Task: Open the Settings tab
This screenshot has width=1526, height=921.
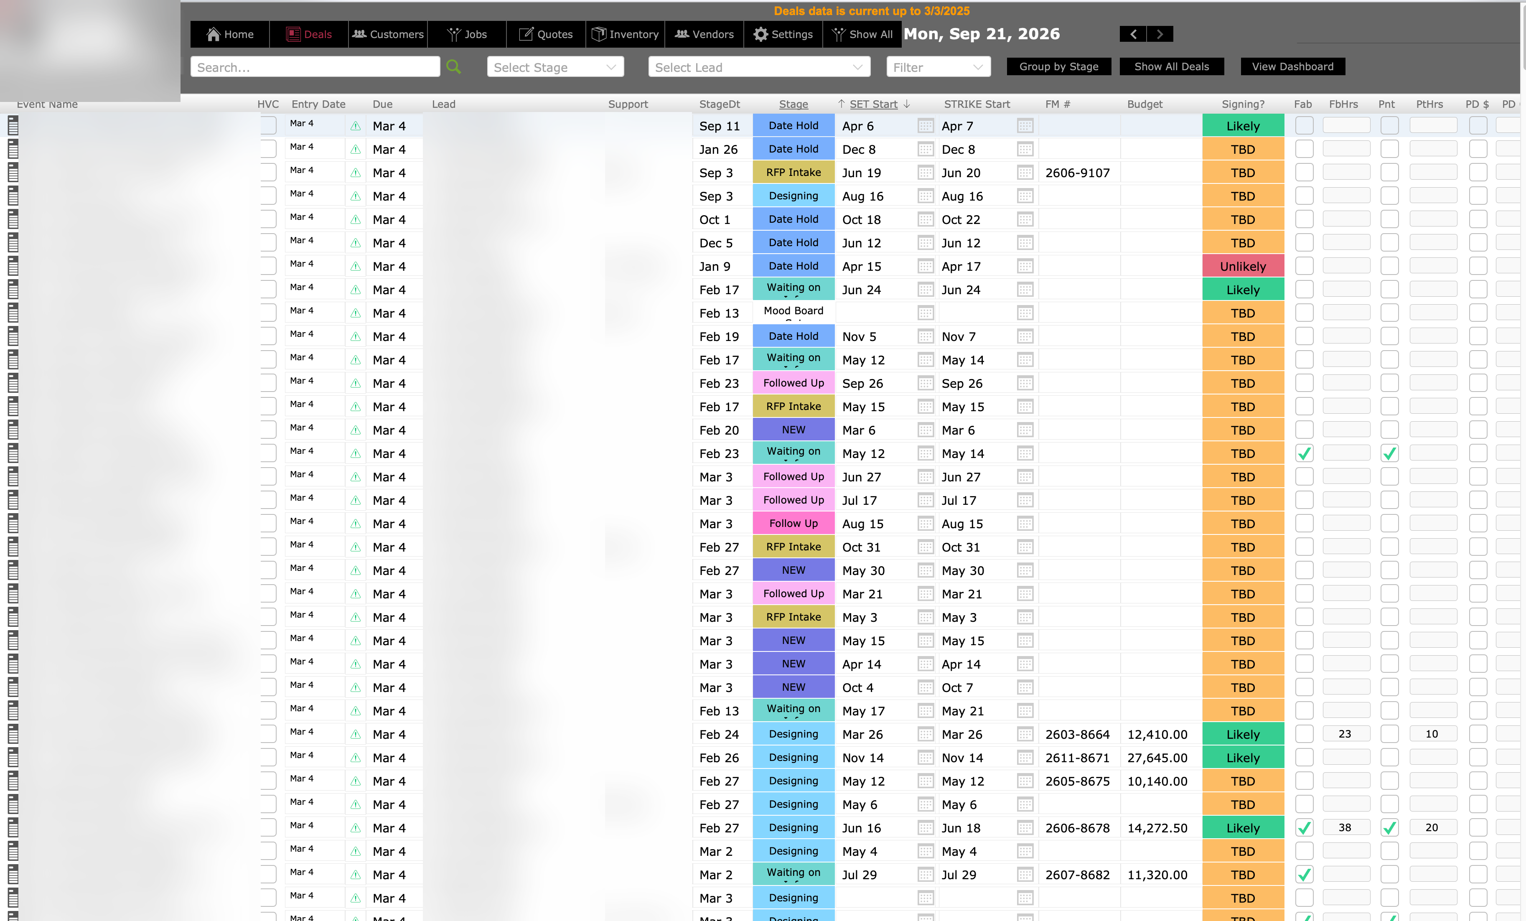Action: (783, 34)
